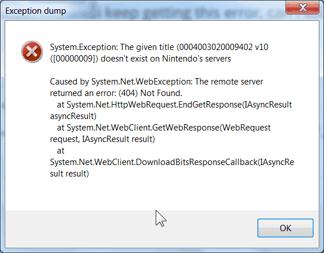Click the WebClient.GetWebResponse stack trace line
The width and height of the screenshot is (324, 253).
pos(164,128)
